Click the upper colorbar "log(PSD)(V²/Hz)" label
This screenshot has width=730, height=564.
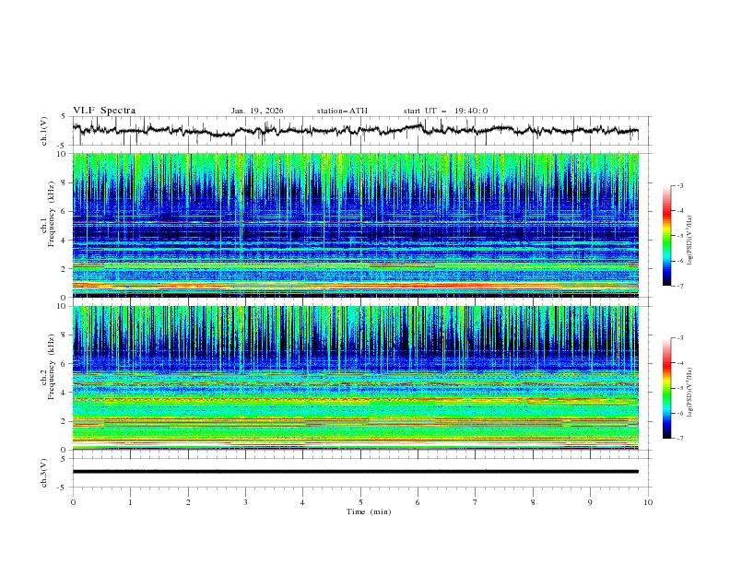pos(689,241)
